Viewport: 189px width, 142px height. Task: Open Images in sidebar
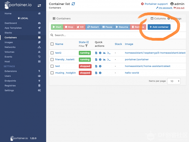click(x=23, y=42)
